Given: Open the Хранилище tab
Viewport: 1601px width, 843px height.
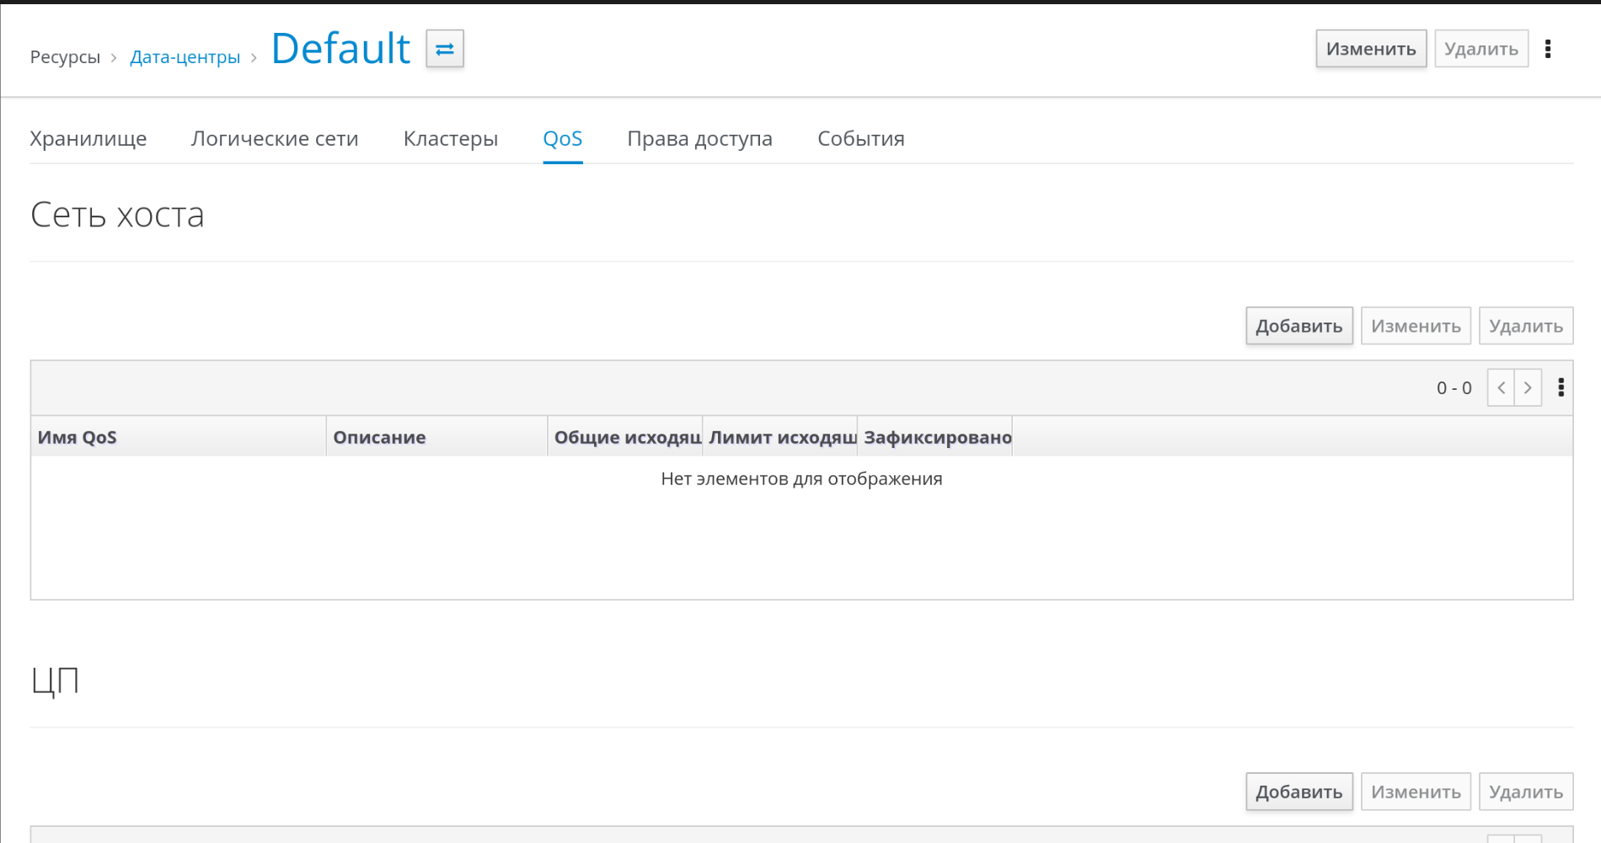Looking at the screenshot, I should [x=88, y=139].
